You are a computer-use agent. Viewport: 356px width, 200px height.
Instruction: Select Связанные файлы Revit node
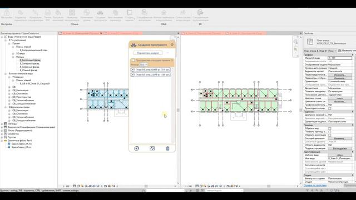click(x=19, y=141)
